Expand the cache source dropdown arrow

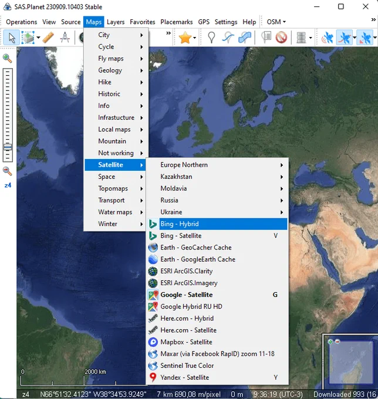[310, 38]
